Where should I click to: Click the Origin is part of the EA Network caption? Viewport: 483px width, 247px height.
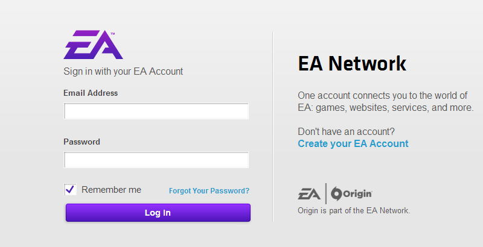(354, 210)
